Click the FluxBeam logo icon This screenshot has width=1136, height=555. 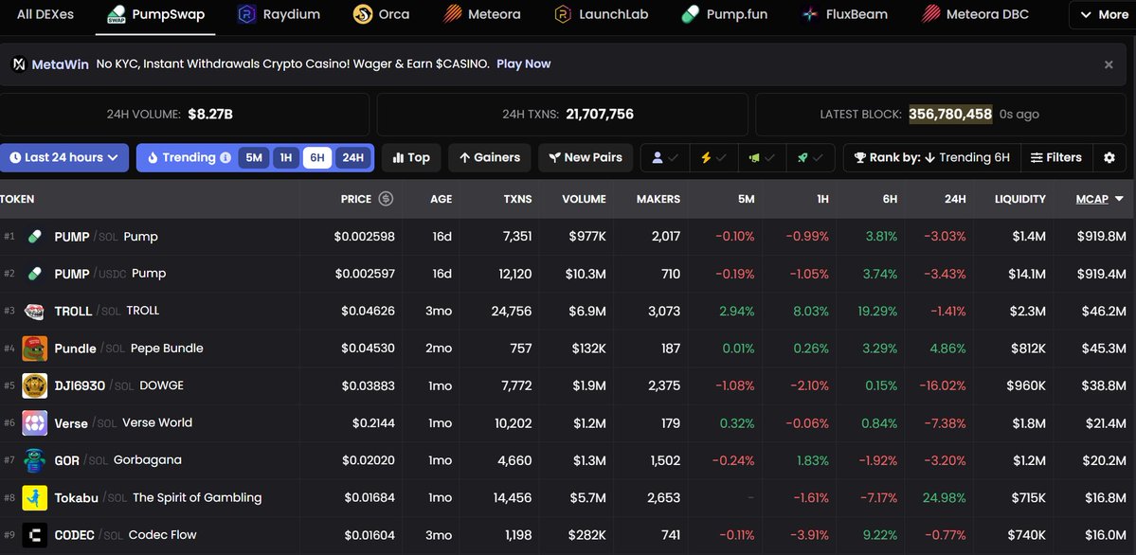[x=810, y=14]
